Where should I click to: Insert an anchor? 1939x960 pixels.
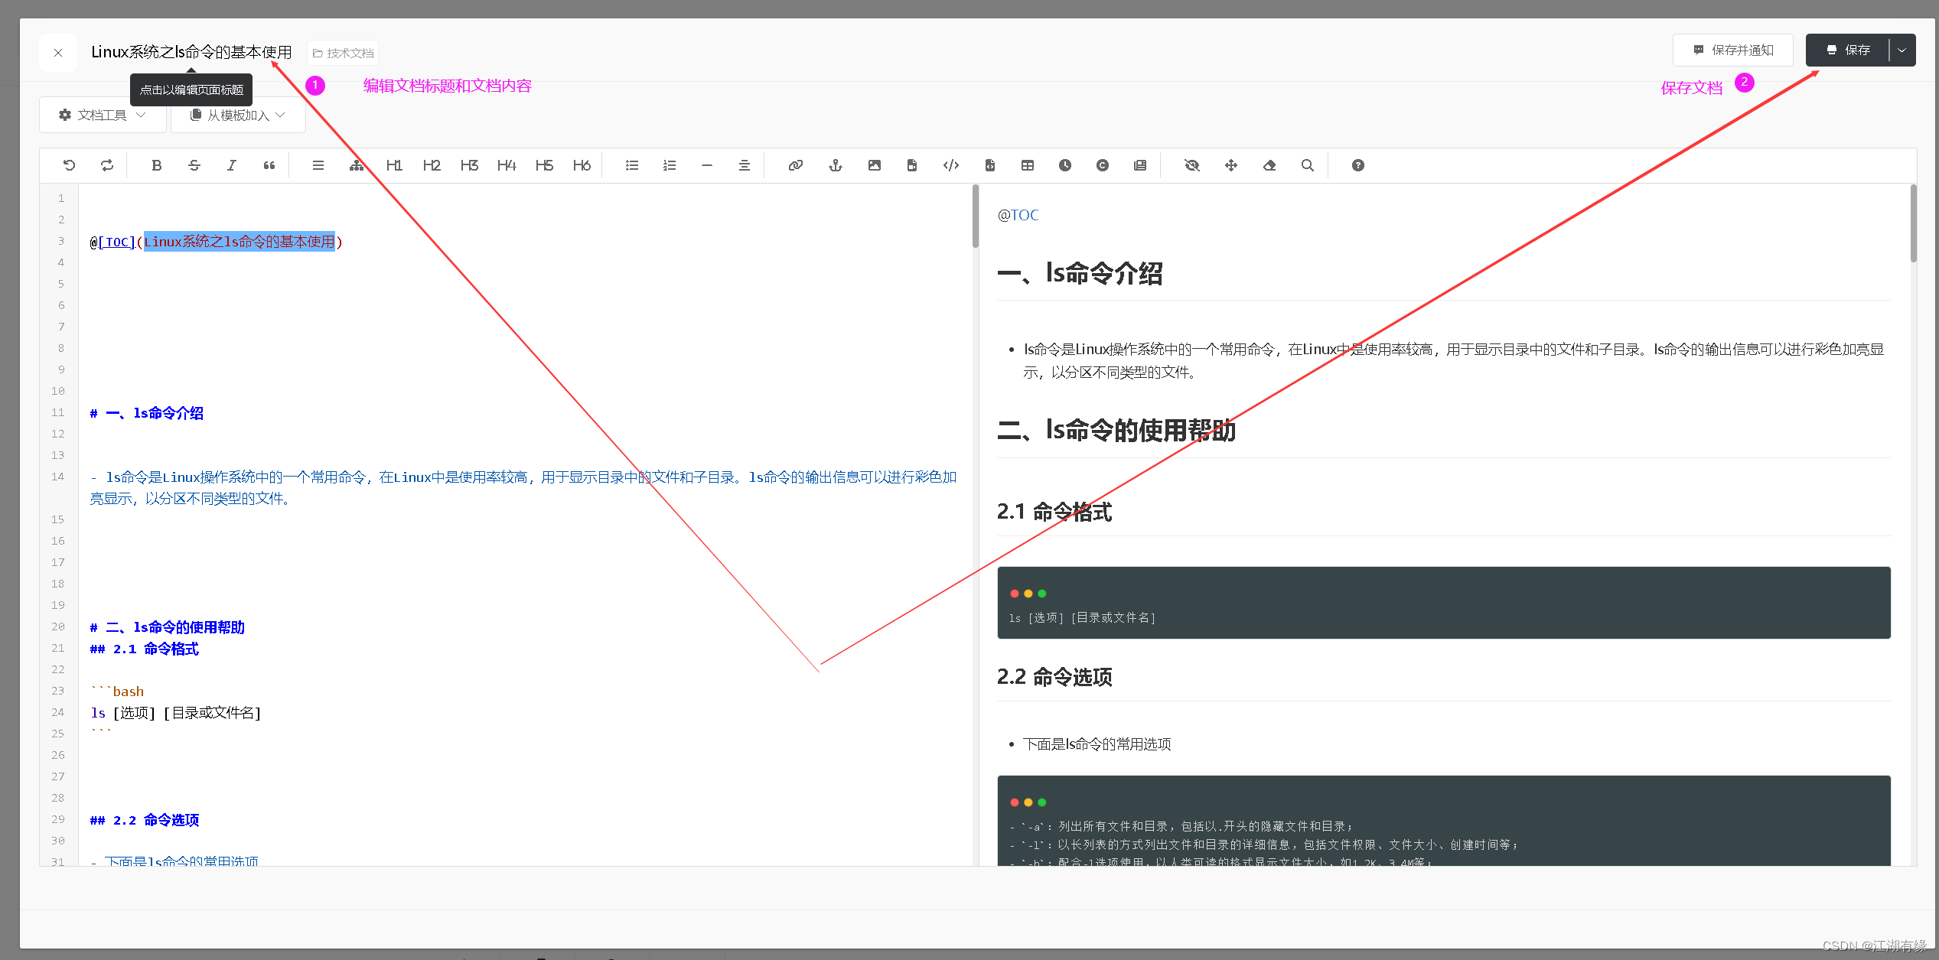[836, 165]
